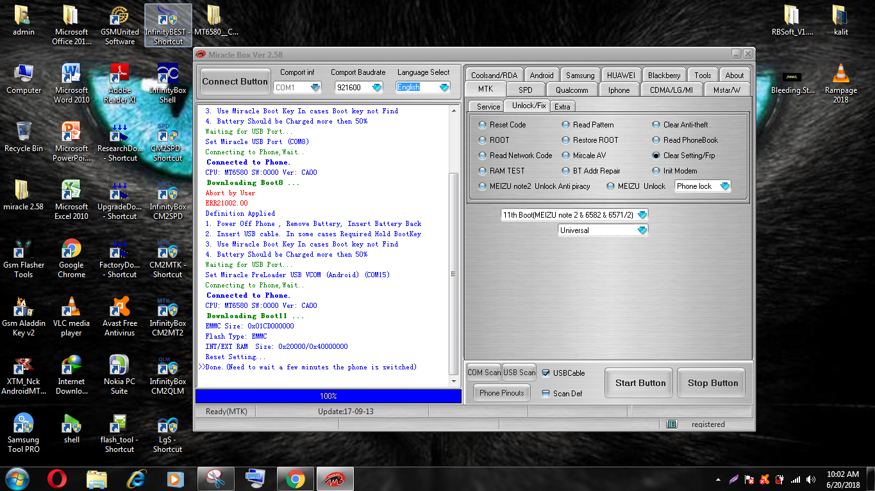The height and width of the screenshot is (491, 875).
Task: Expand the Language Select English dropdown
Action: (x=423, y=87)
